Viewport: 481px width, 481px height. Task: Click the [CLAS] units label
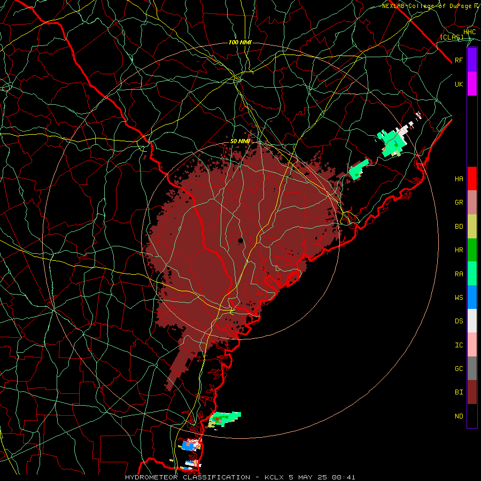pos(452,37)
